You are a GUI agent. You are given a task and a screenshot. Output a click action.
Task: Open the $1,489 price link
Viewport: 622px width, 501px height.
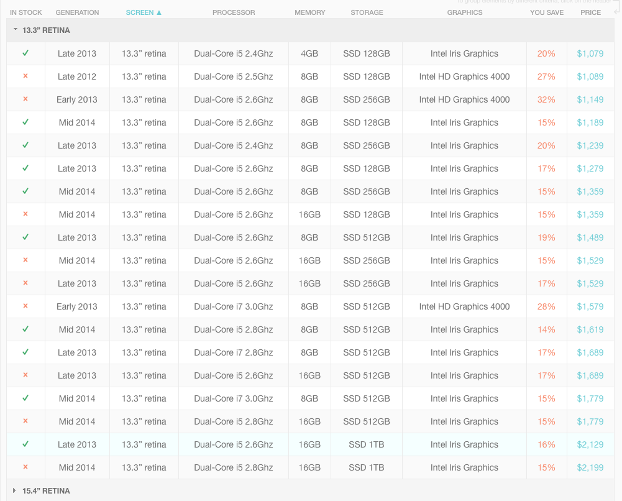point(590,237)
